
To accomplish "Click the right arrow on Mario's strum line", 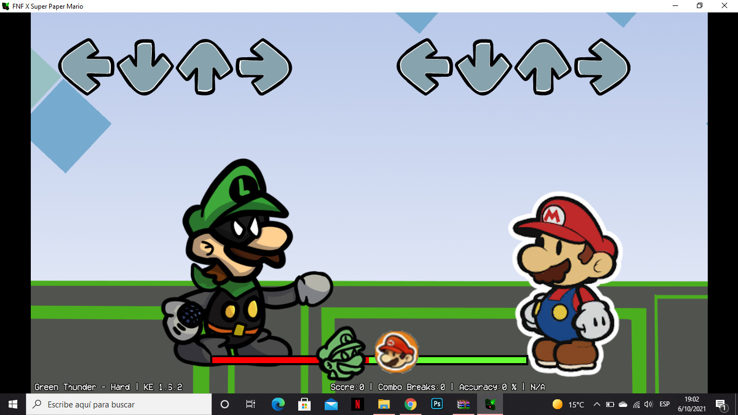I will (x=602, y=66).
